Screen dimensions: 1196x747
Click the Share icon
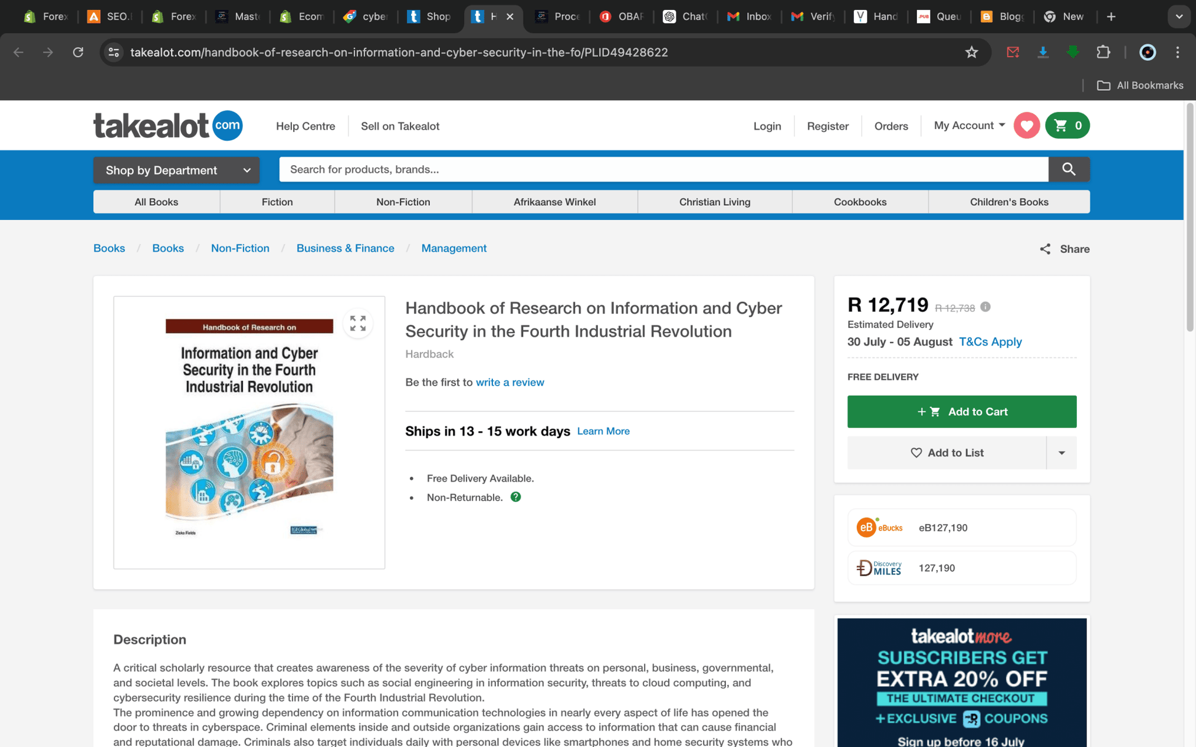[x=1045, y=249]
